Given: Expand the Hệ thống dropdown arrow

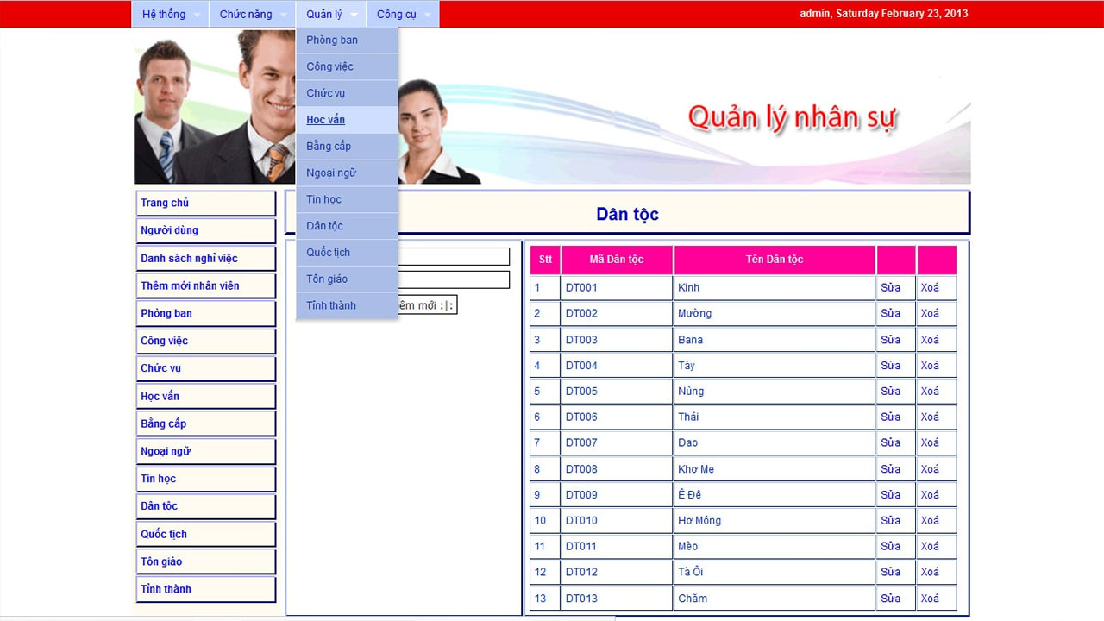Looking at the screenshot, I should tap(195, 15).
